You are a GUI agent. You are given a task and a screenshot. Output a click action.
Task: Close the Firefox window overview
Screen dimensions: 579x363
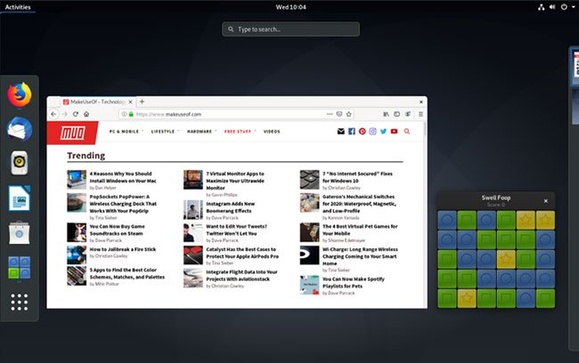point(421,101)
